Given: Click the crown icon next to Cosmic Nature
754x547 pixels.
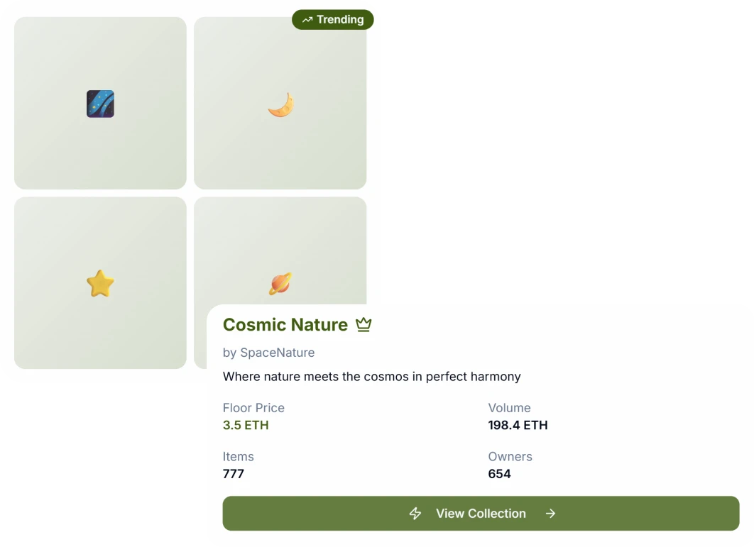Looking at the screenshot, I should [364, 324].
